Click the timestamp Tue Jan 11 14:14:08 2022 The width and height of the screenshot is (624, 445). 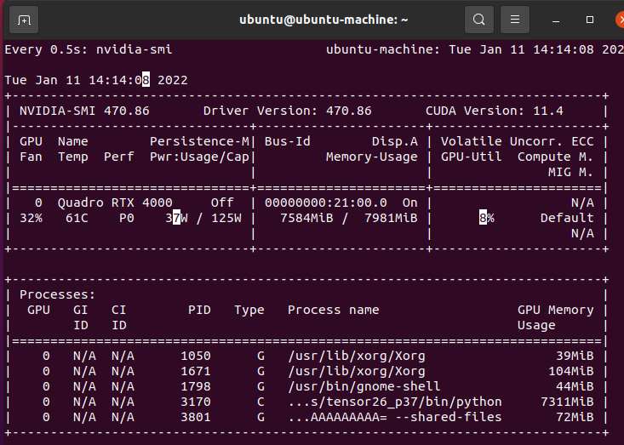[x=96, y=80]
